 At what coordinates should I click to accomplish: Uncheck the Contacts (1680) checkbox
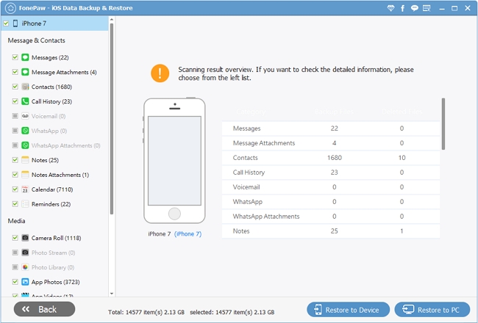(15, 87)
